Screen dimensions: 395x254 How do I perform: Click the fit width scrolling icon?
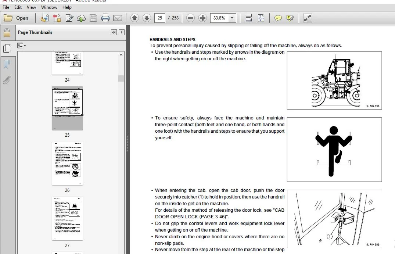coord(249,18)
